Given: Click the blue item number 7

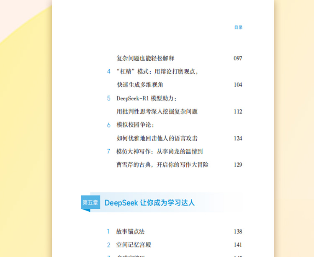Looking at the screenshot, I should click(x=108, y=151).
